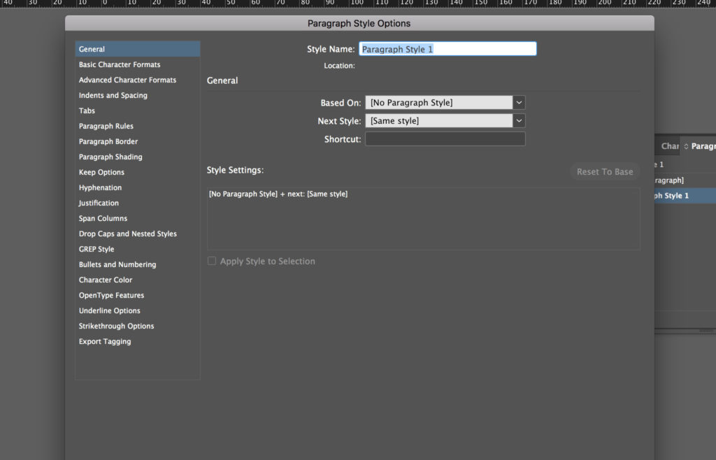Select Tabs in the sidebar list
The image size is (716, 460).
(x=87, y=110)
